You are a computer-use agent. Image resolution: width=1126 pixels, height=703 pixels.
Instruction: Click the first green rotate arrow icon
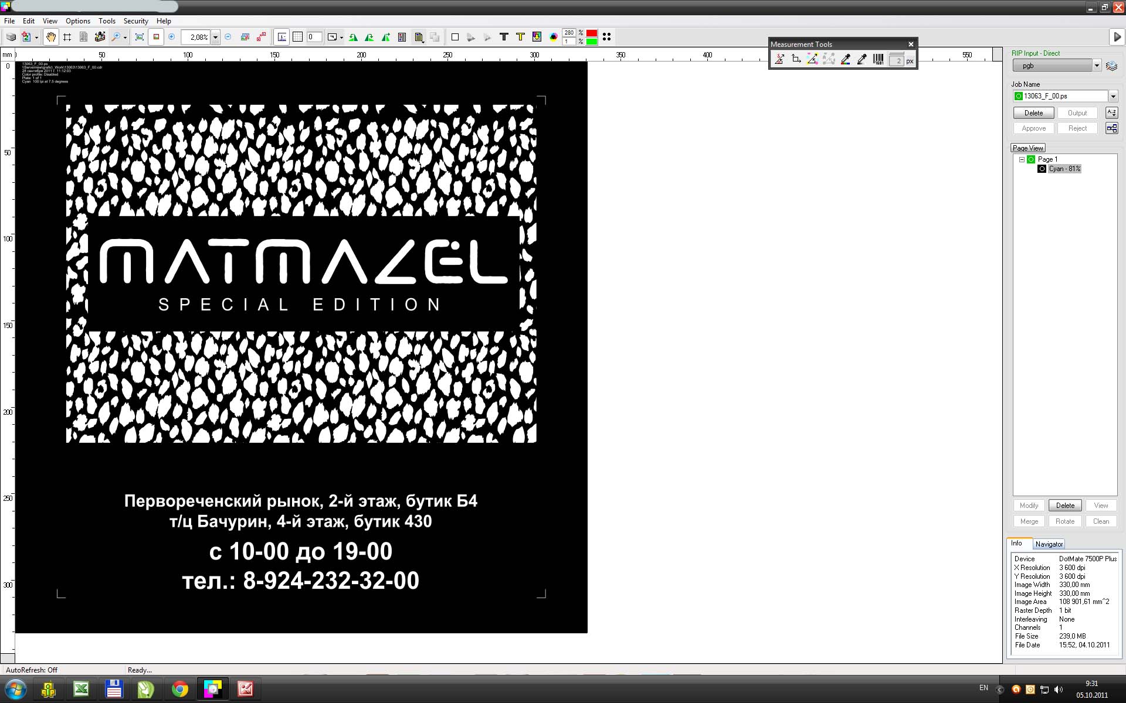click(353, 37)
